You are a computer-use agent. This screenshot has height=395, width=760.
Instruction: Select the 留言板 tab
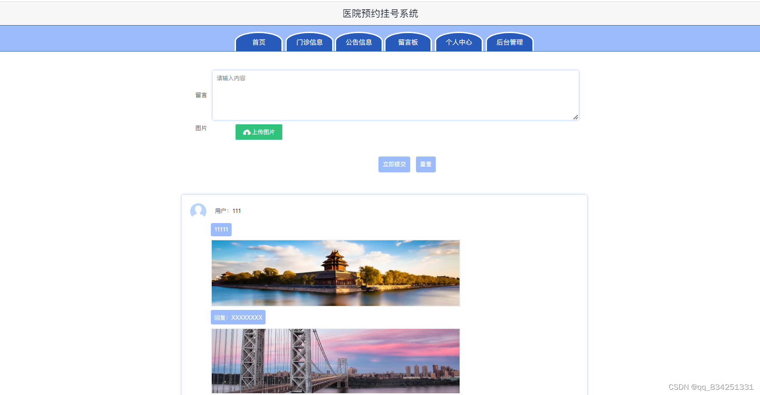pyautogui.click(x=408, y=42)
